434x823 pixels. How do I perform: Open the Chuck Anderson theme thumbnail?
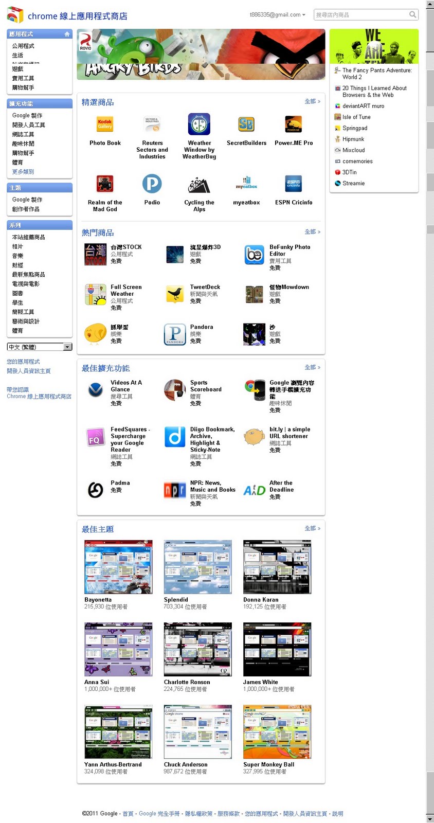click(x=198, y=732)
